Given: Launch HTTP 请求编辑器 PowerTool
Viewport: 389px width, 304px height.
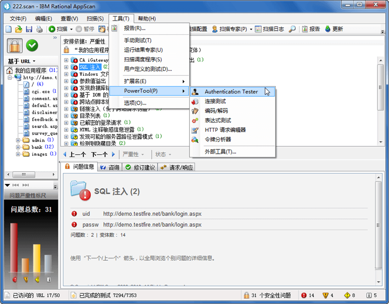Looking at the screenshot, I should (233, 130).
